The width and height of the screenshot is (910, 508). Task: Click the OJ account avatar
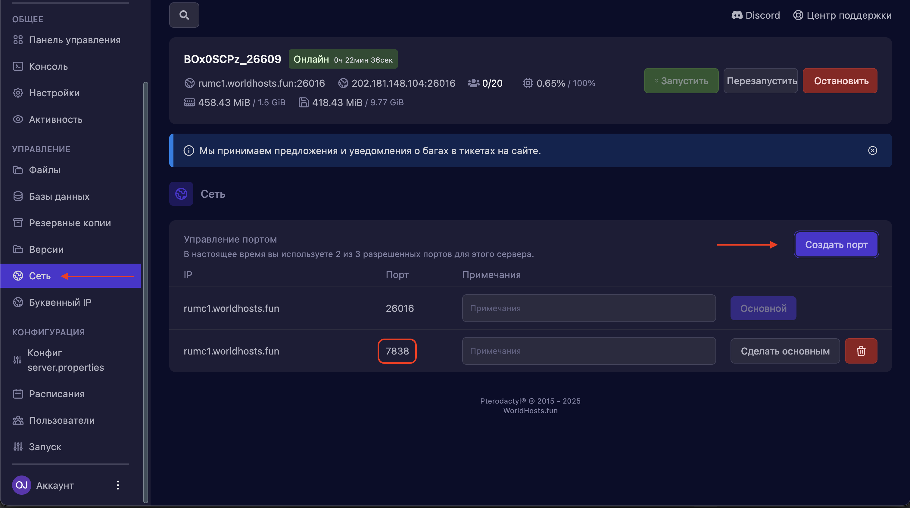[22, 485]
